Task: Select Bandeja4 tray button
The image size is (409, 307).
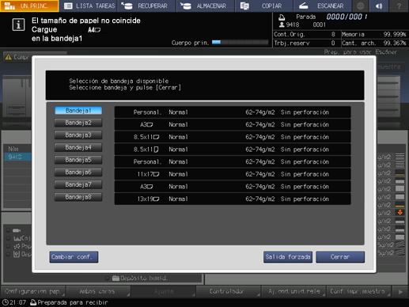Action: point(78,147)
